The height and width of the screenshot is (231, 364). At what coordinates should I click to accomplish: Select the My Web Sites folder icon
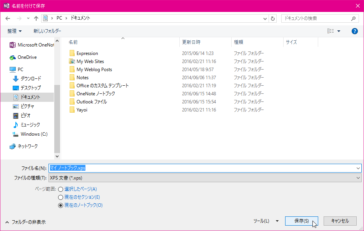tap(72, 61)
